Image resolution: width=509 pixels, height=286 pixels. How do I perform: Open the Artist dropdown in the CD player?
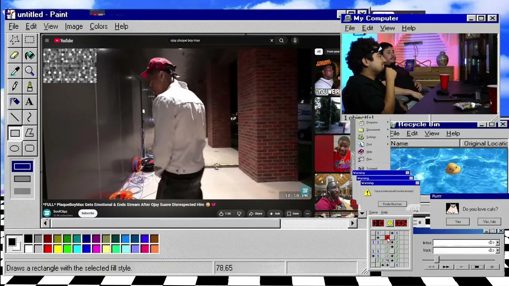(x=497, y=243)
